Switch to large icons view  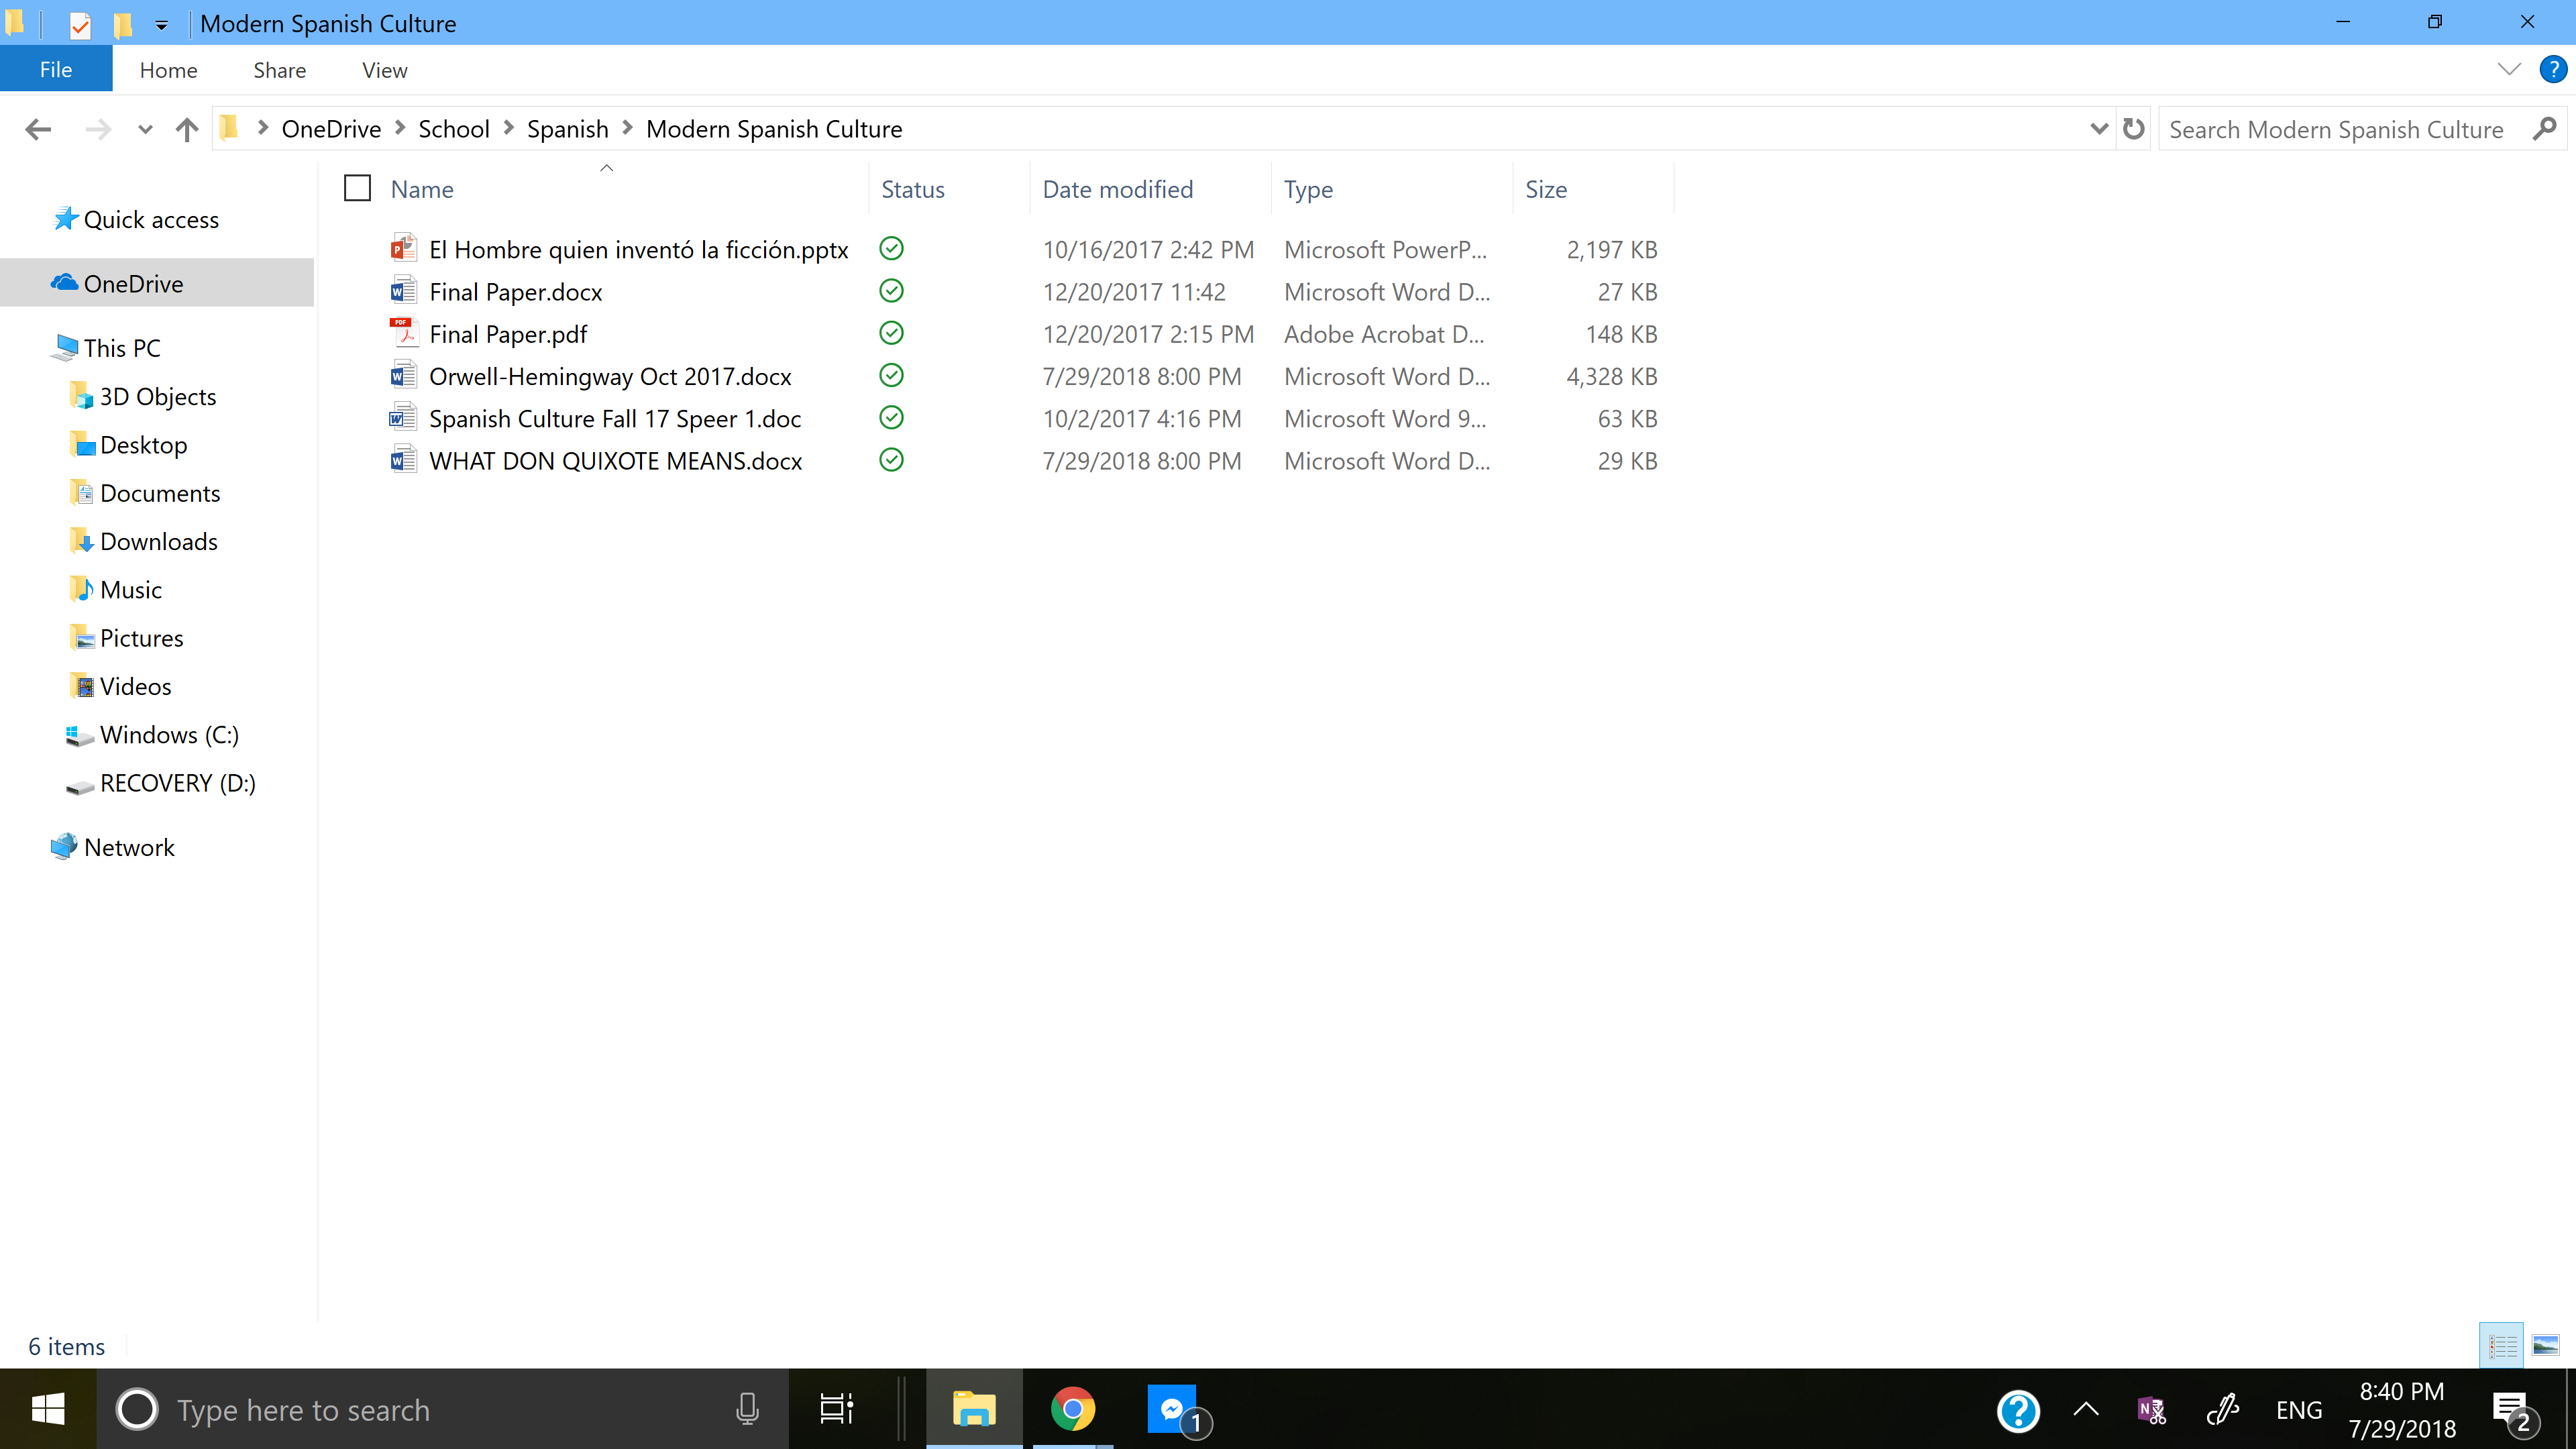2545,1346
